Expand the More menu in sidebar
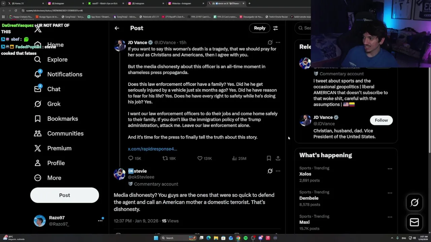Image resolution: width=431 pixels, height=242 pixels. [47, 178]
